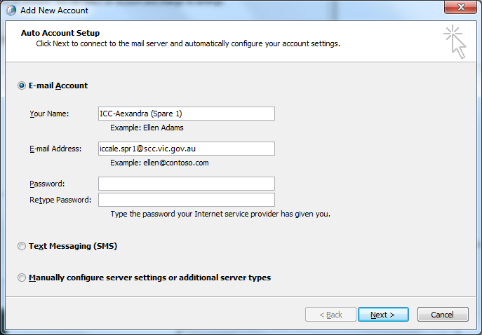Click the Your Name label
Image resolution: width=482 pixels, height=335 pixels.
pyautogui.click(x=49, y=114)
